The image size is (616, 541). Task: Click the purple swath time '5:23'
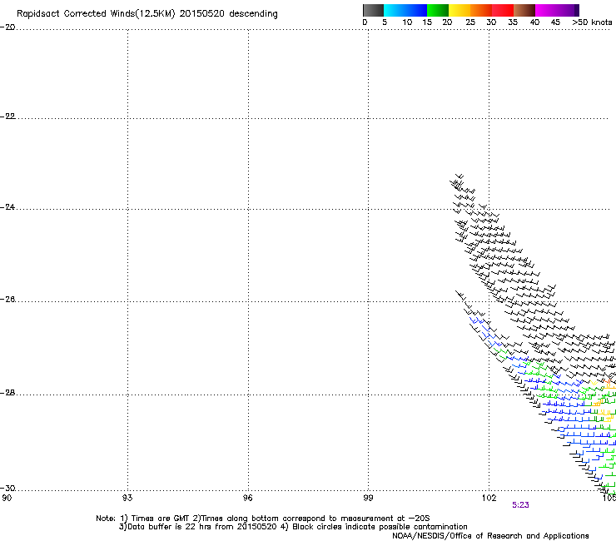coord(520,505)
